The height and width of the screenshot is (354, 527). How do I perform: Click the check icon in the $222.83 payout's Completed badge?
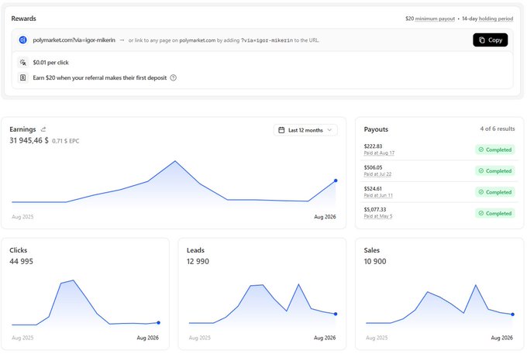coord(481,150)
